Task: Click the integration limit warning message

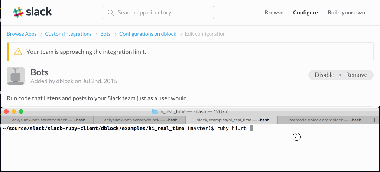Action: pyautogui.click(x=86, y=52)
